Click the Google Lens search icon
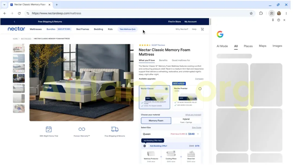This screenshot has height=165, width=293. (x=272, y=13)
